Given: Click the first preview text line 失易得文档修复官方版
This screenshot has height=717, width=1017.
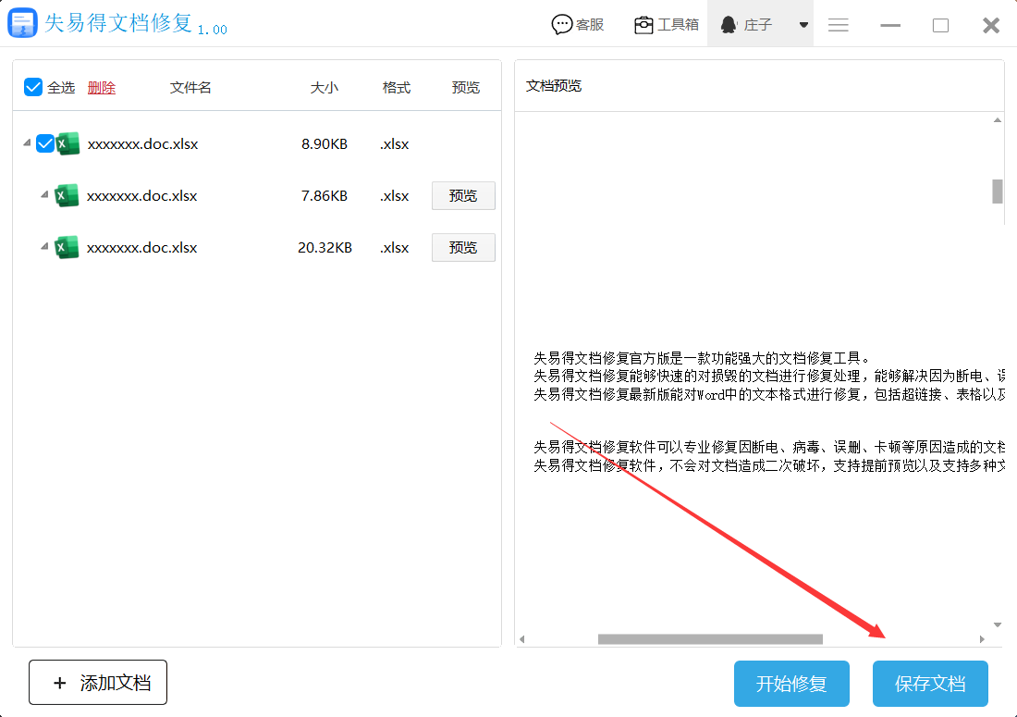Looking at the screenshot, I should pos(702,358).
